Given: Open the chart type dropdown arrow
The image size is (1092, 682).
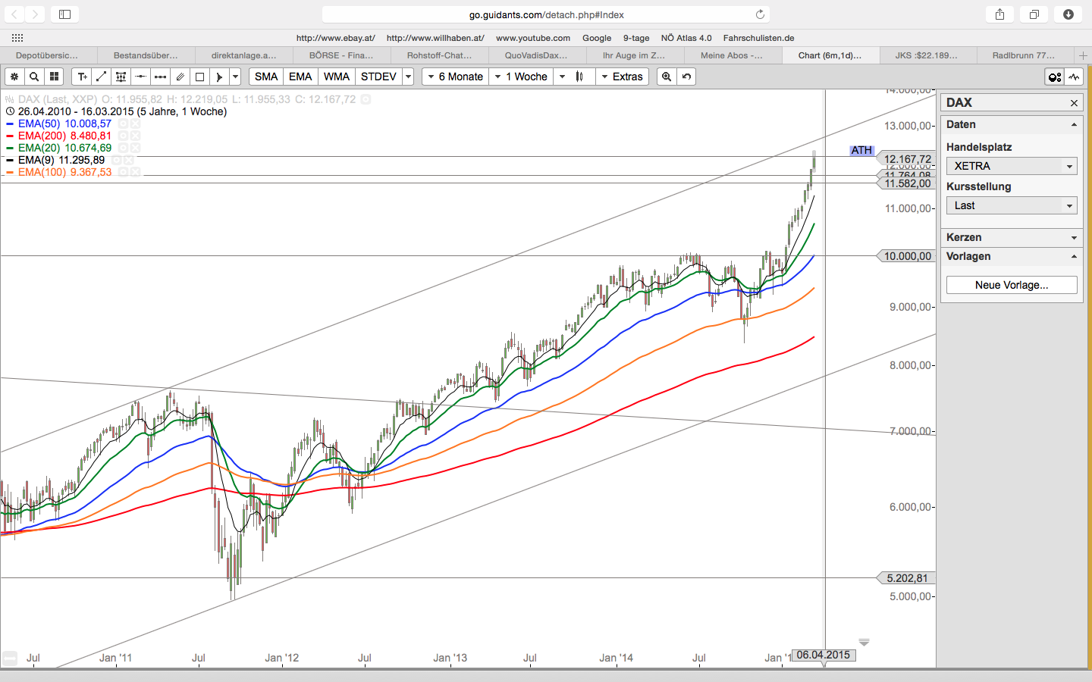Looking at the screenshot, I should click(x=562, y=77).
